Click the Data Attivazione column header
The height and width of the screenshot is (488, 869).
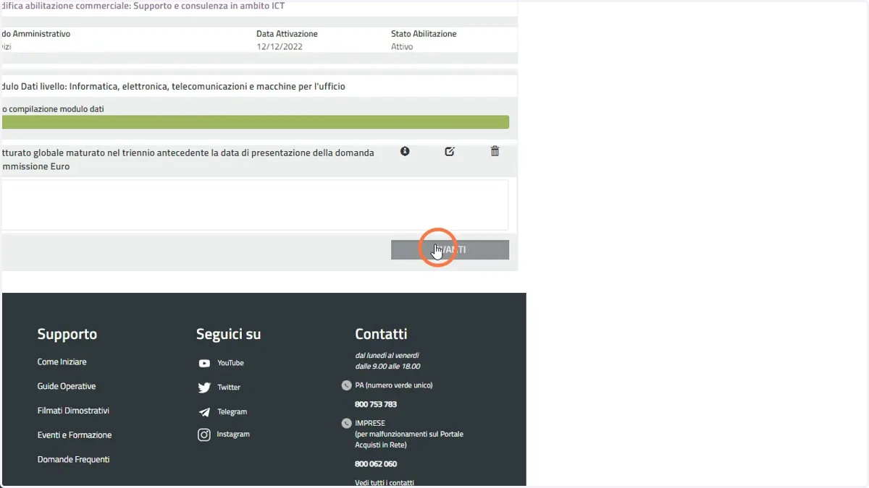[x=287, y=34]
